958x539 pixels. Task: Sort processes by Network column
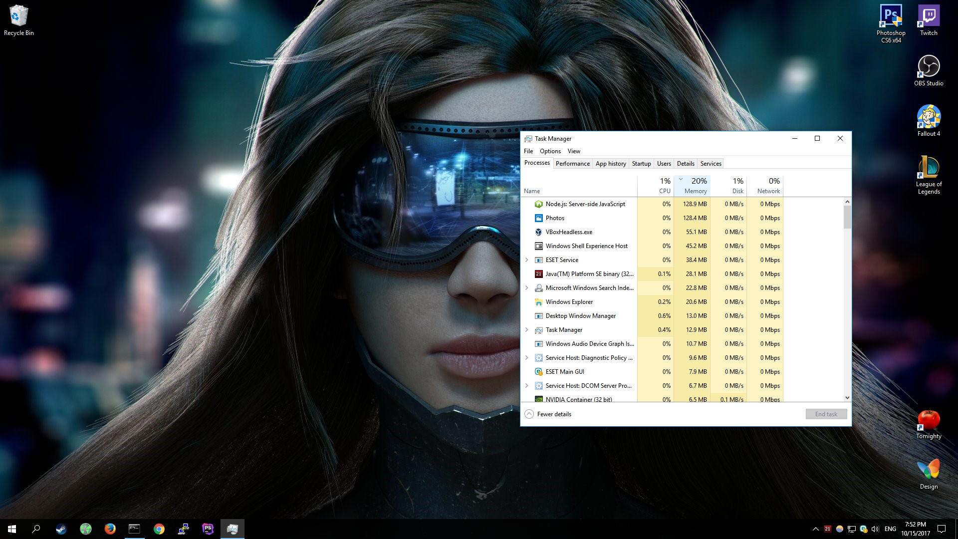pos(765,186)
